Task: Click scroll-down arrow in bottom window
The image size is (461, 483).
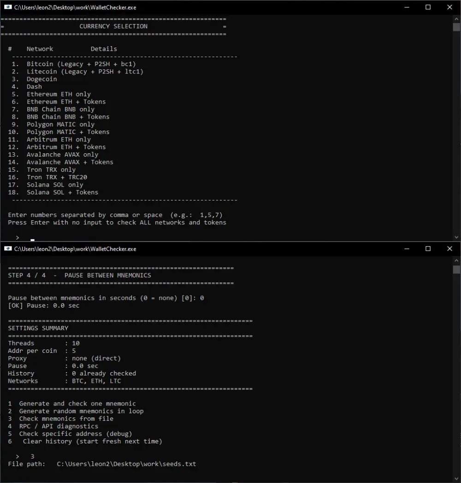Action: pos(456,479)
